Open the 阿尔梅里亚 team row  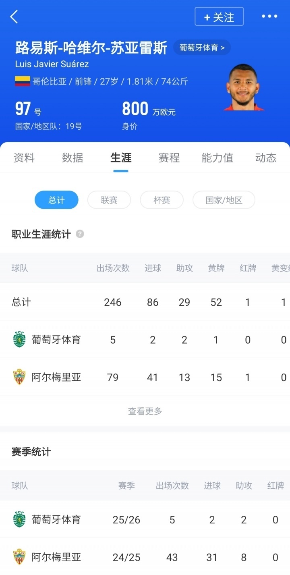(56, 377)
